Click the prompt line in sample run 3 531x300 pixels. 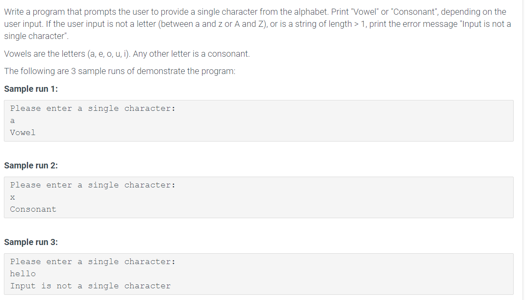[93, 261]
